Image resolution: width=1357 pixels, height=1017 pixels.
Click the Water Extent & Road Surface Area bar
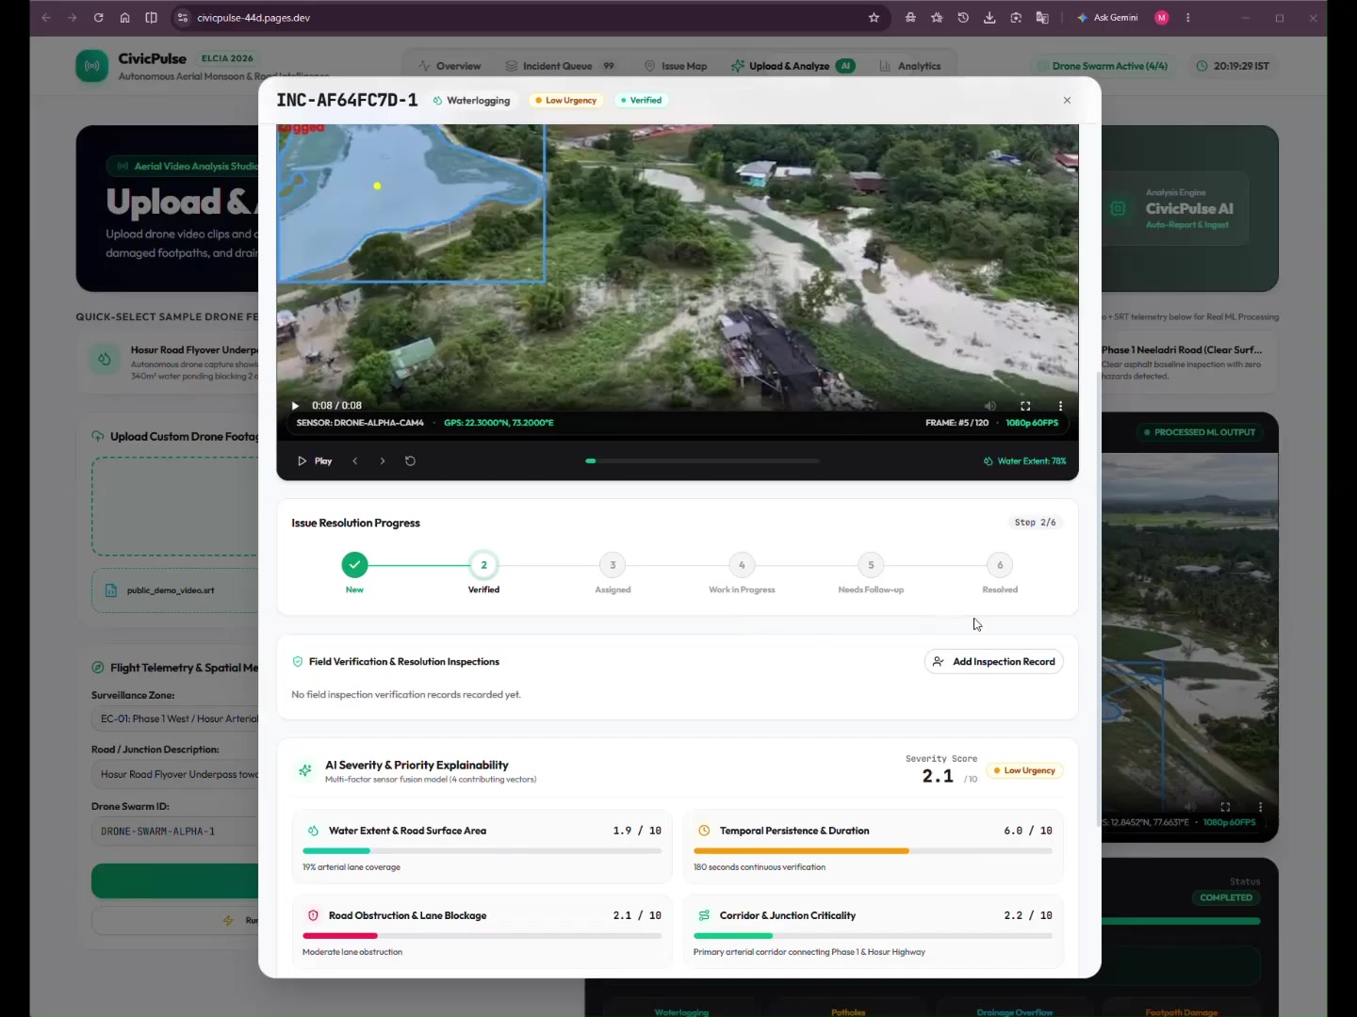point(482,850)
